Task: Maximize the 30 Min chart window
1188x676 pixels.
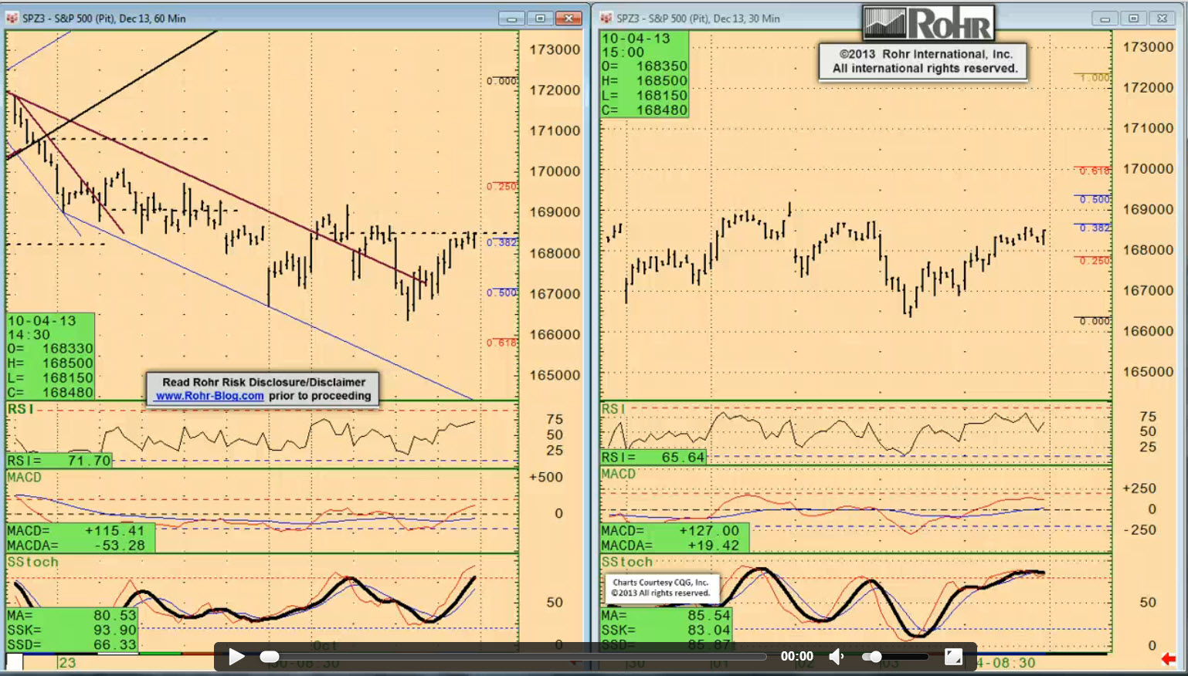Action: pos(1133,19)
